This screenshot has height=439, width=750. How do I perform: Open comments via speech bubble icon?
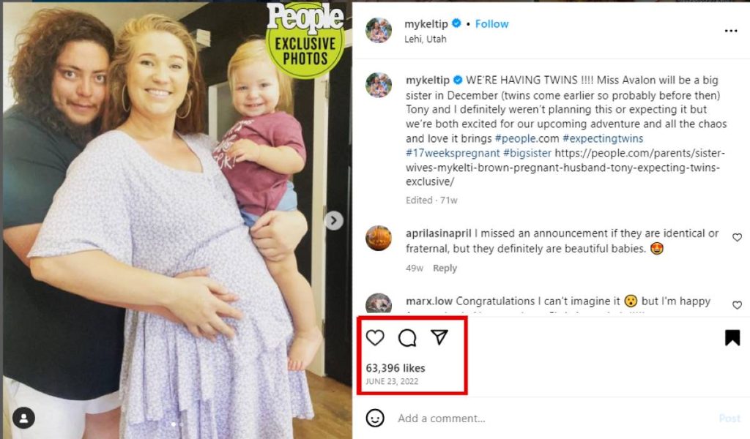(x=407, y=337)
